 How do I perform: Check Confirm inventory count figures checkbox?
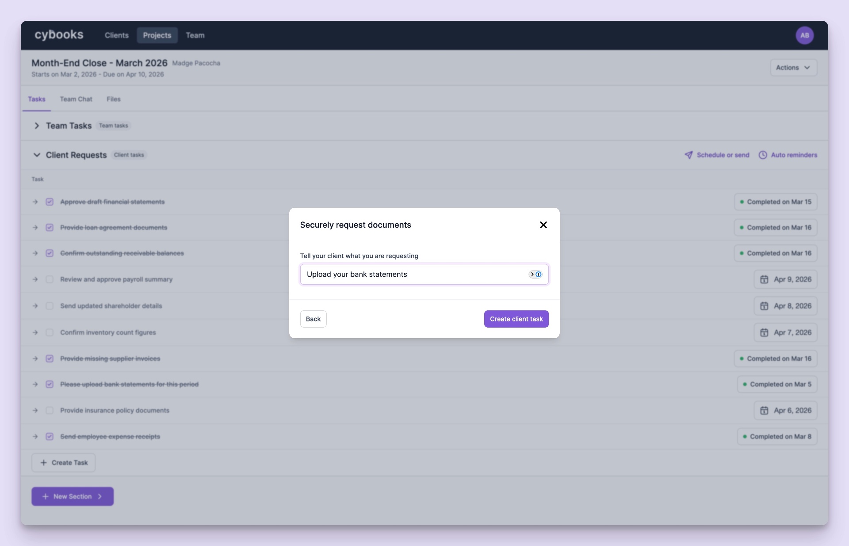coord(50,332)
